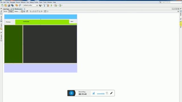The image size is (182, 102).
Task: Open the Source menu
Action: (18, 2)
